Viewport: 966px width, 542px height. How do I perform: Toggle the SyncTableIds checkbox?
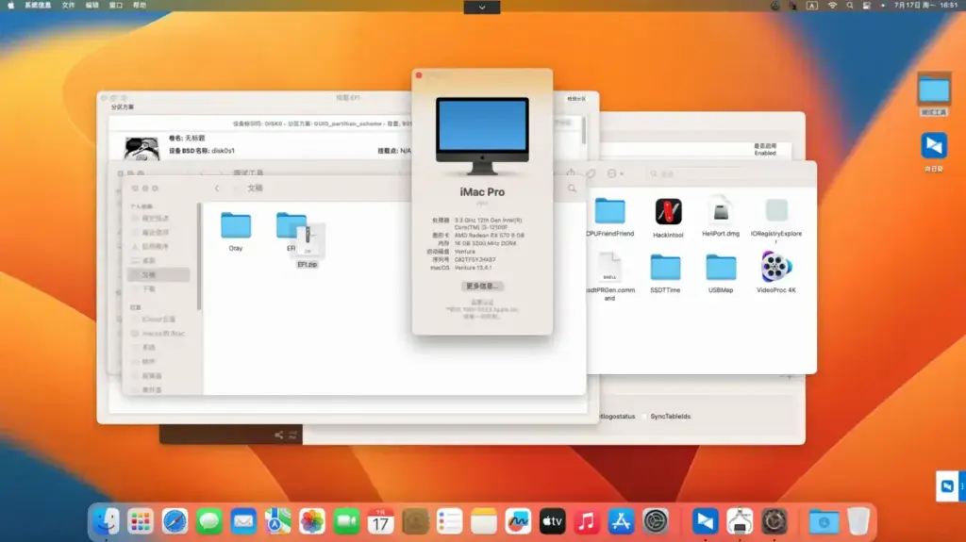[x=645, y=417]
